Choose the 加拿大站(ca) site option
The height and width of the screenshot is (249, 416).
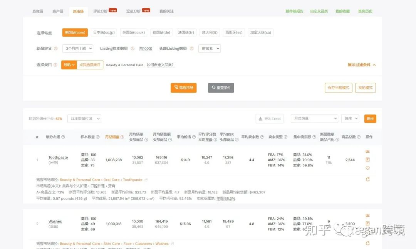click(x=260, y=32)
